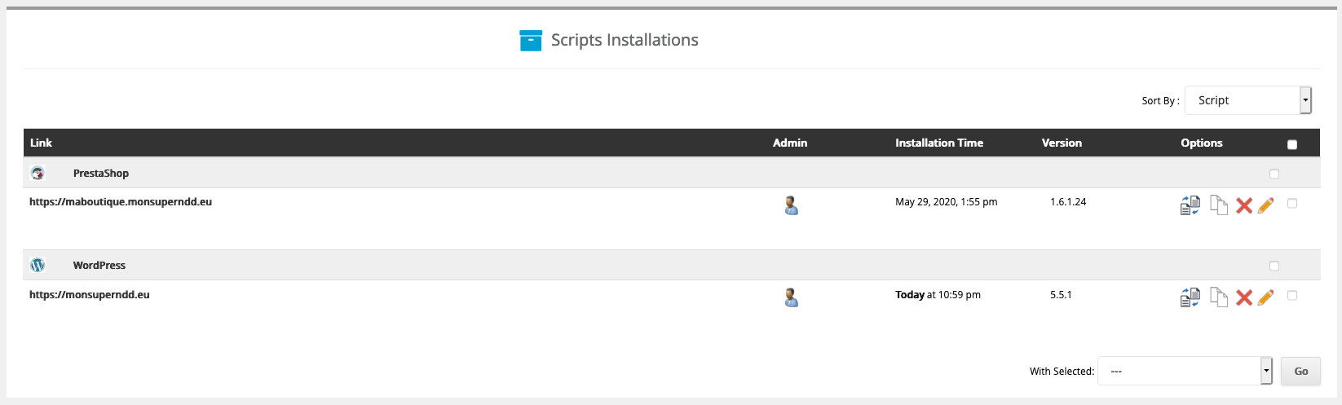Tick checkbox for monsuperndd.eu installation row

point(1292,295)
